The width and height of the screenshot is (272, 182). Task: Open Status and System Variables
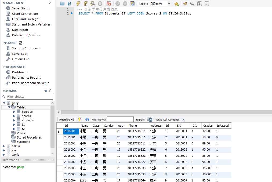point(31,24)
